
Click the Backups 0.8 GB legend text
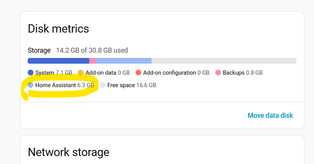[243, 73]
